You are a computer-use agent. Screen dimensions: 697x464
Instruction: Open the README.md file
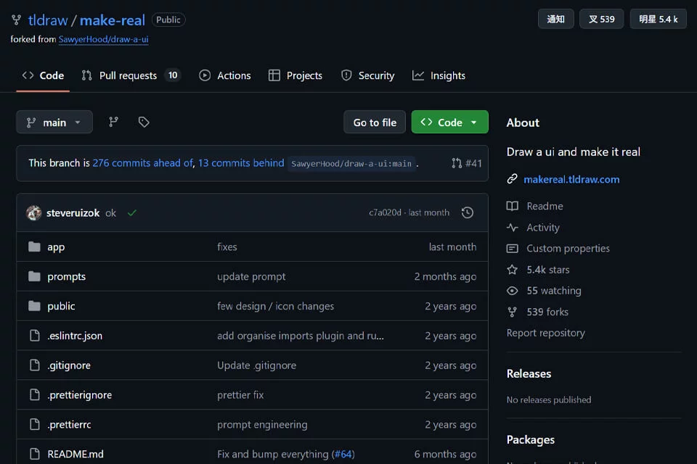click(75, 454)
